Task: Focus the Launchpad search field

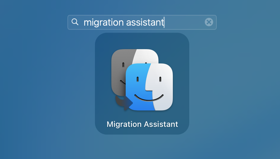Action: coord(142,22)
